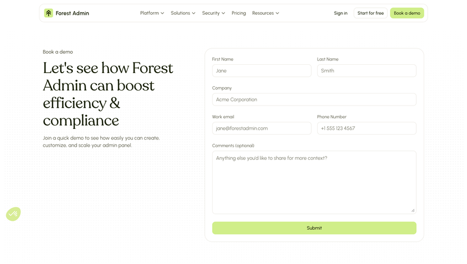The image size is (467, 264).
Task: Click the Sign in link
Action: (x=340, y=13)
